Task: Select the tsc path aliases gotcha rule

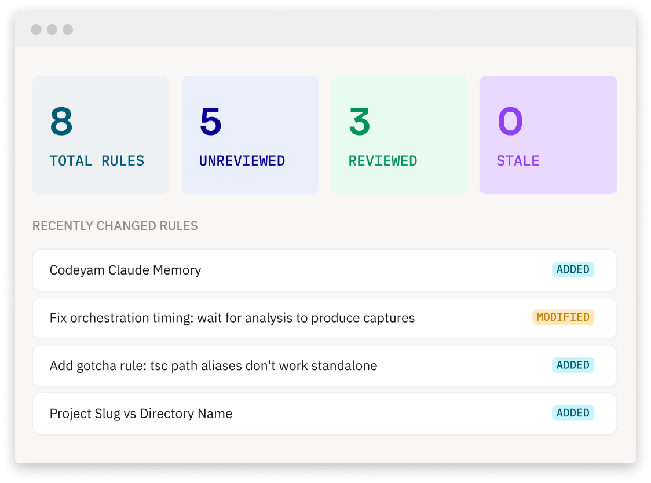Action: [x=213, y=366]
